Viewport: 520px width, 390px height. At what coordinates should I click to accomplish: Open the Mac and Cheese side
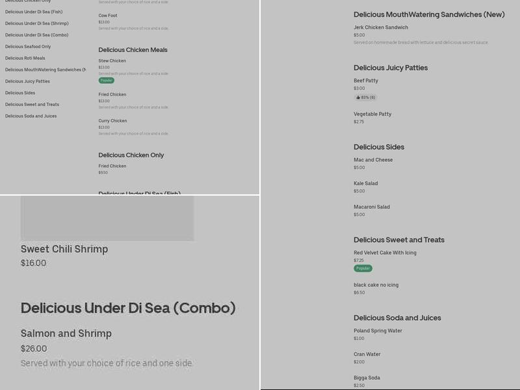point(373,160)
